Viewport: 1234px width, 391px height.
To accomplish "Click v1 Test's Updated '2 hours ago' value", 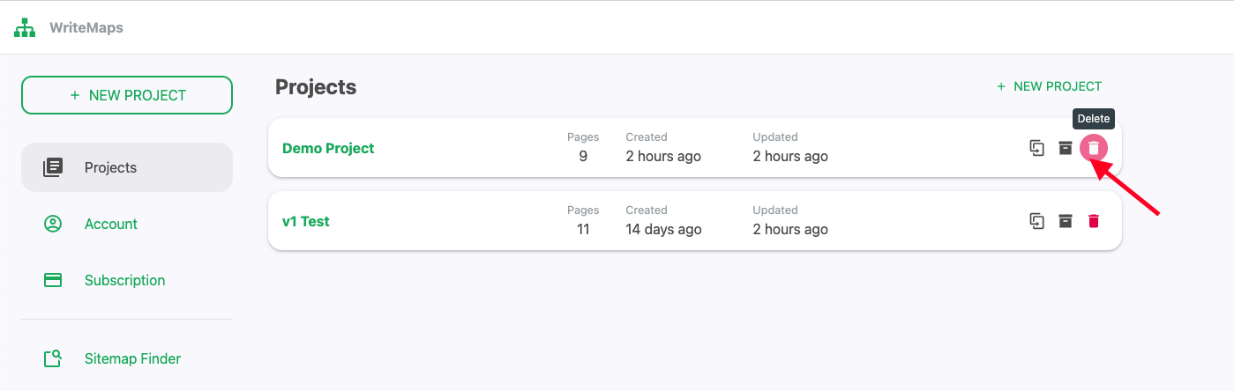I will tap(790, 229).
